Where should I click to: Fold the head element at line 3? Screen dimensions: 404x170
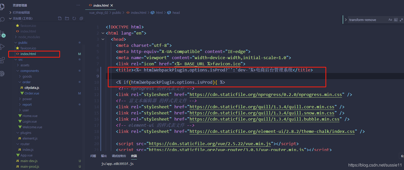pyautogui.click(x=103, y=39)
